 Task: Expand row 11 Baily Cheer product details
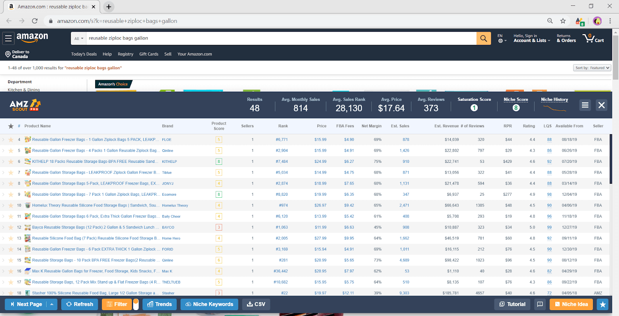pos(3,217)
